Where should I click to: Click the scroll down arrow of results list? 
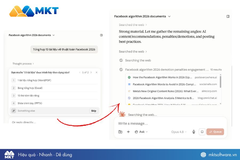(x=221, y=104)
